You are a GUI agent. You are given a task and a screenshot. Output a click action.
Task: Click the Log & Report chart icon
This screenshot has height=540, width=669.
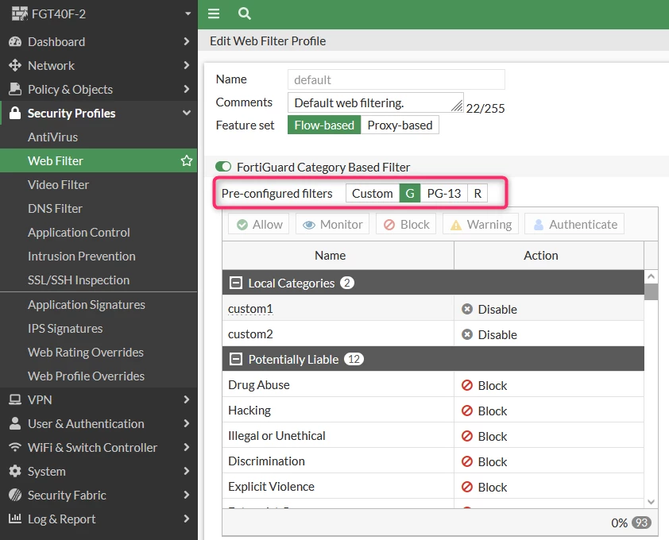coord(15,519)
